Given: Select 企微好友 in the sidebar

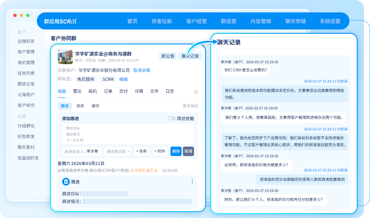Looking at the screenshot, I should (x=26, y=41).
